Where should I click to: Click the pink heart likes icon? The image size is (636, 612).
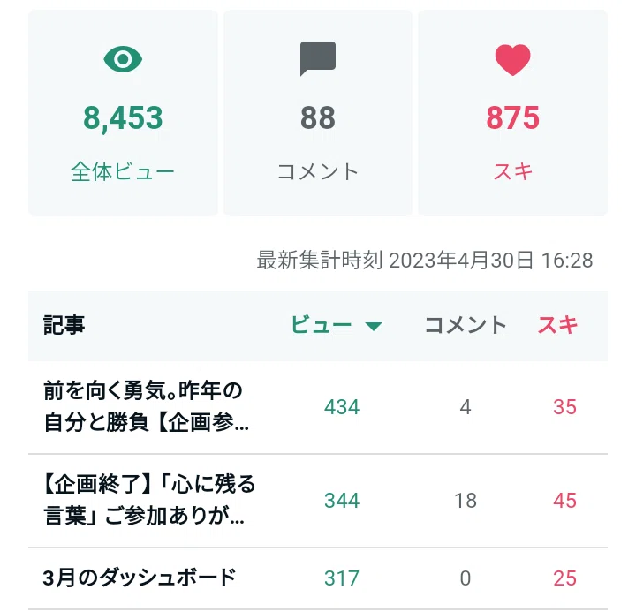(x=512, y=60)
